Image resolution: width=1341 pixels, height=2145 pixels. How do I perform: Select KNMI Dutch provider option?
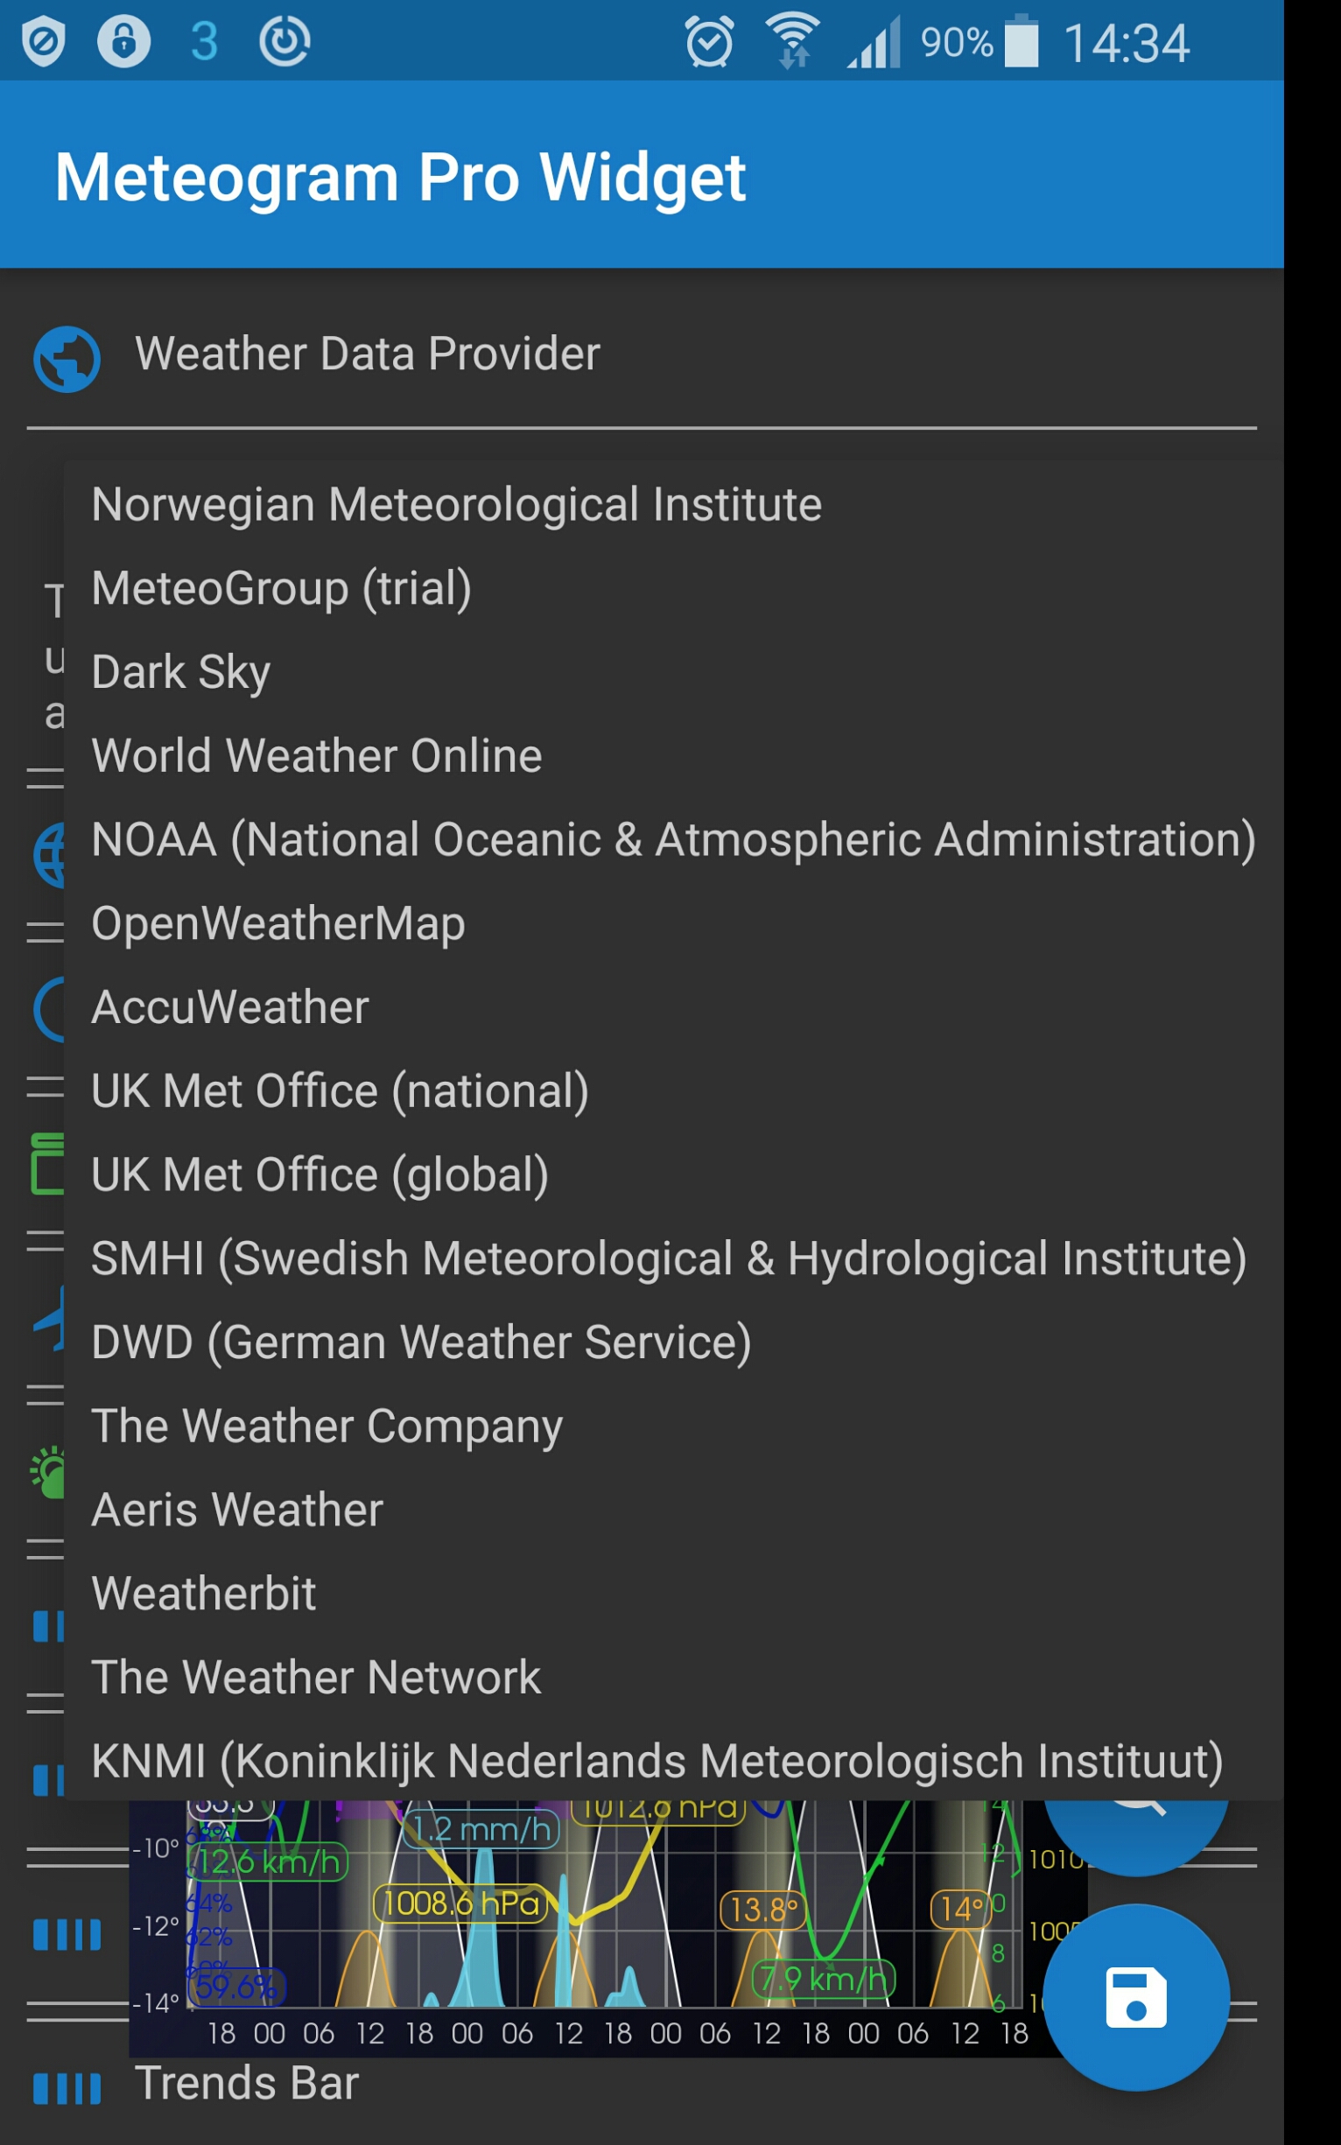657,1760
